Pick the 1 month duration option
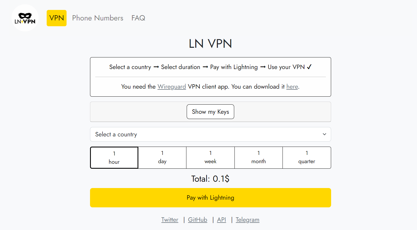This screenshot has height=230, width=417. tap(259, 158)
